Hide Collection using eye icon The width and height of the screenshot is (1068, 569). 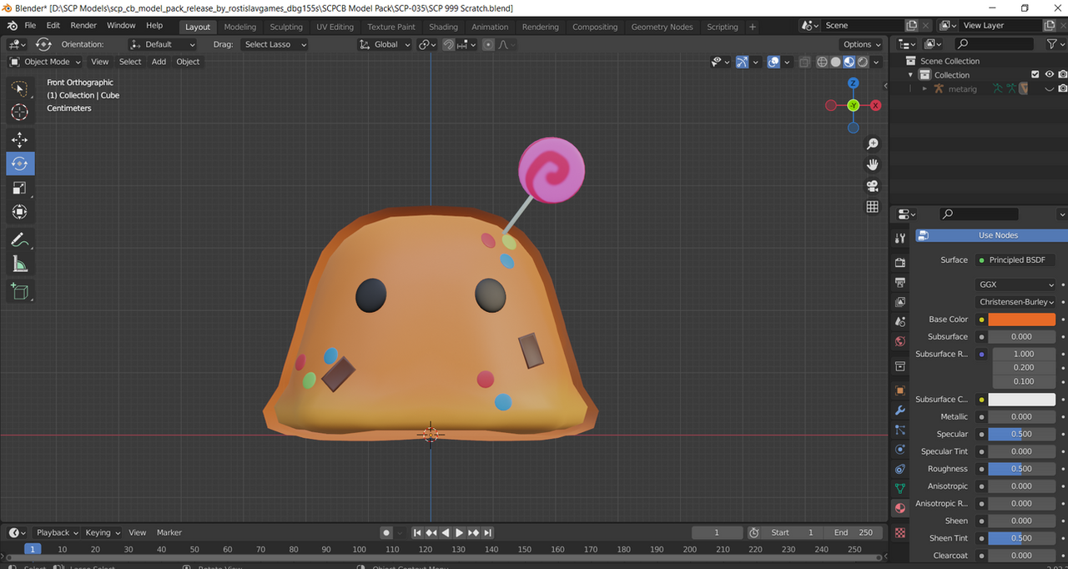coord(1050,74)
